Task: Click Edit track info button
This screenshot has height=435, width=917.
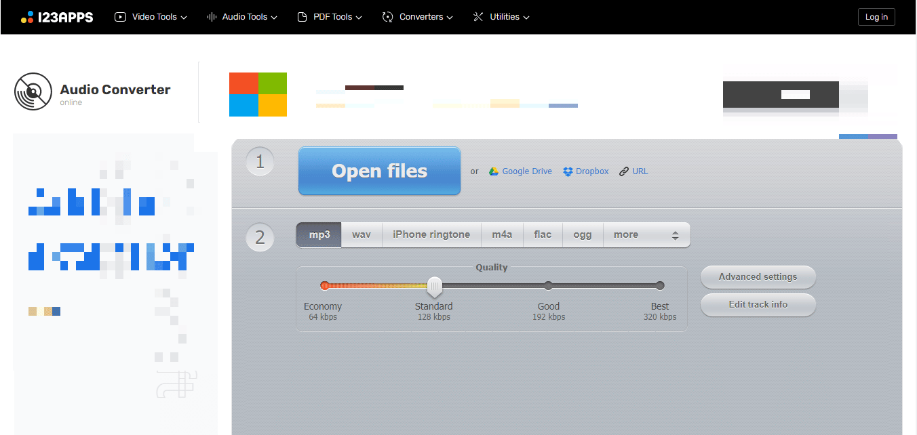Action: click(x=758, y=305)
